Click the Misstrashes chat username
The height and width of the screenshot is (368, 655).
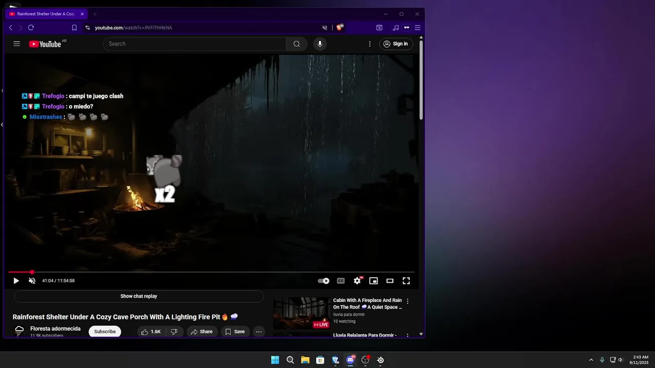46,117
